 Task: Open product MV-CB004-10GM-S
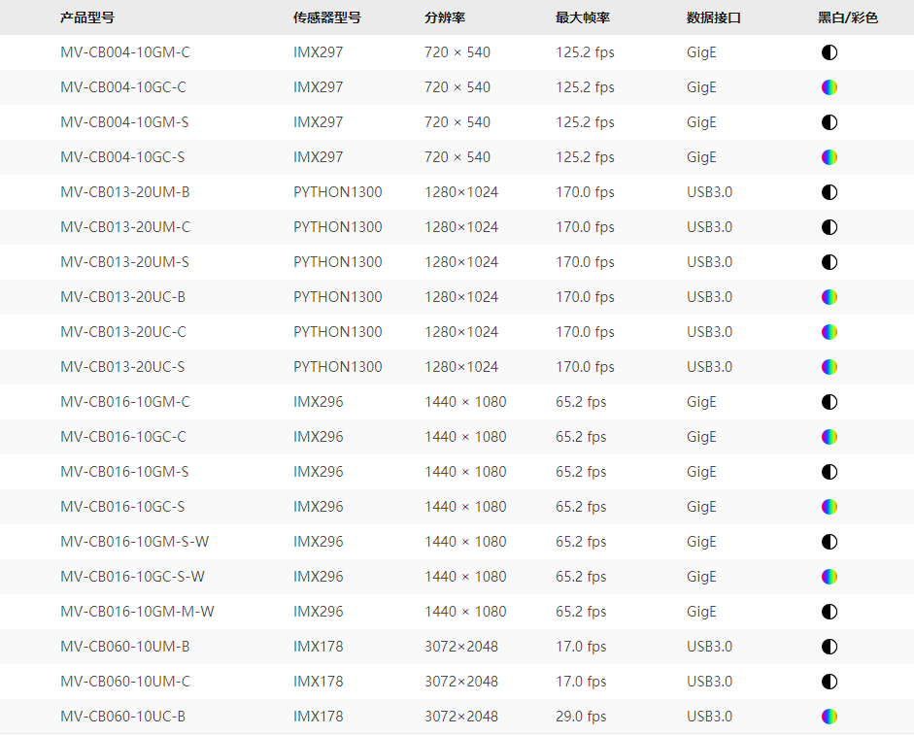(124, 122)
